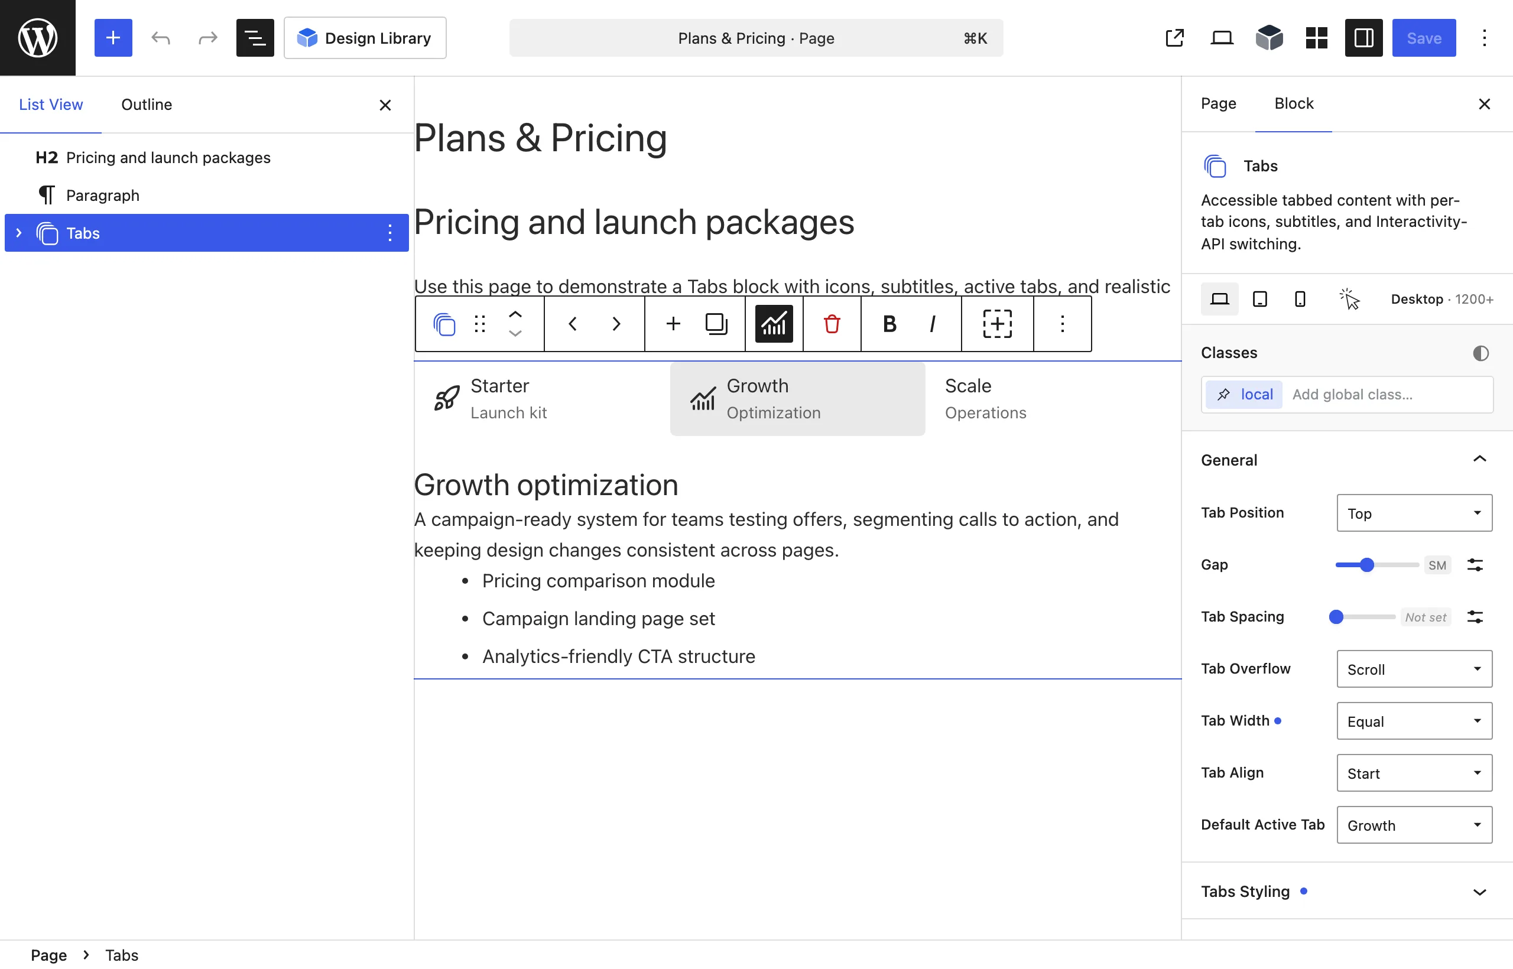Move tab right with the right chevron
The image size is (1513, 969).
click(x=616, y=323)
